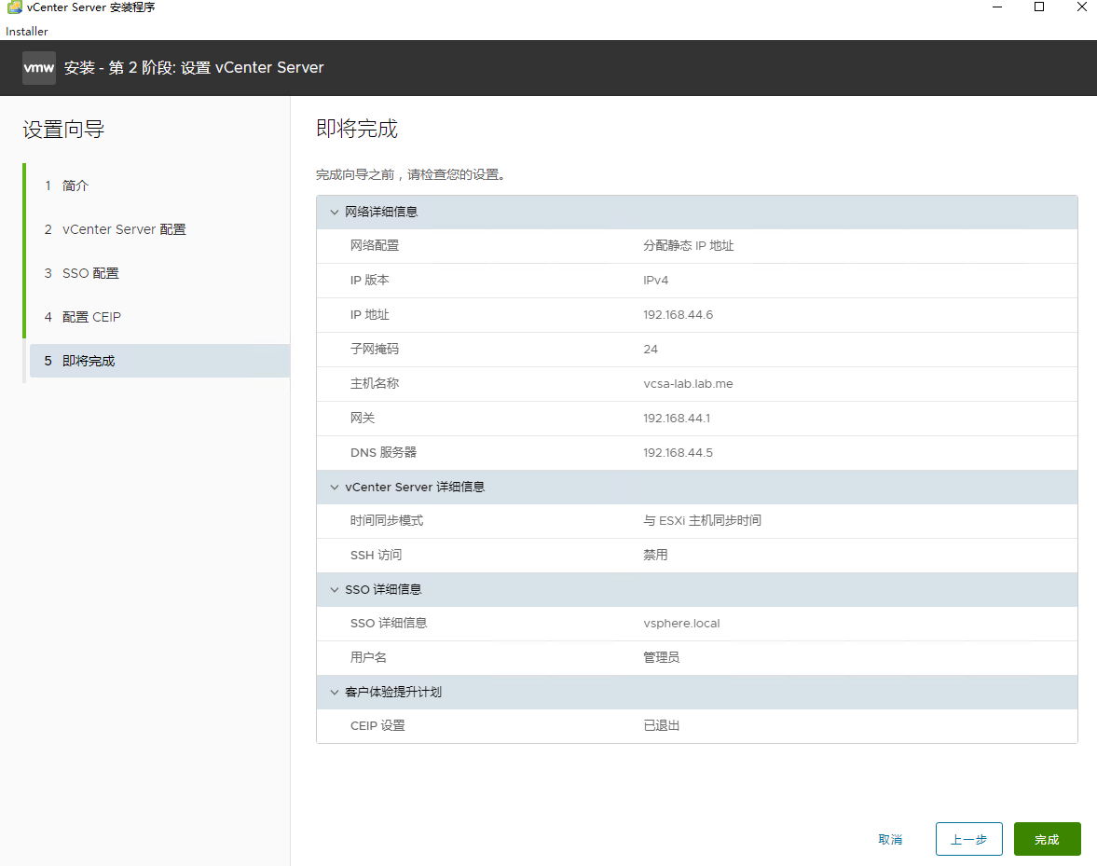Click the 完成 button to finish
Viewport: 1097px width, 866px height.
(1047, 839)
